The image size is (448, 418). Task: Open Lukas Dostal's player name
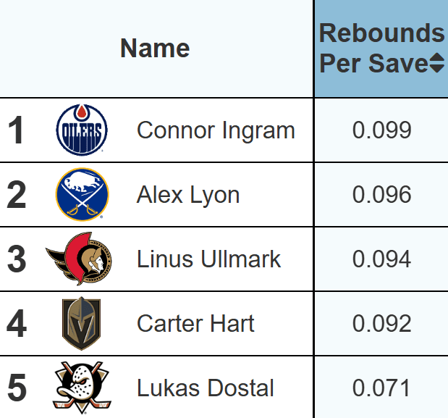pos(206,388)
